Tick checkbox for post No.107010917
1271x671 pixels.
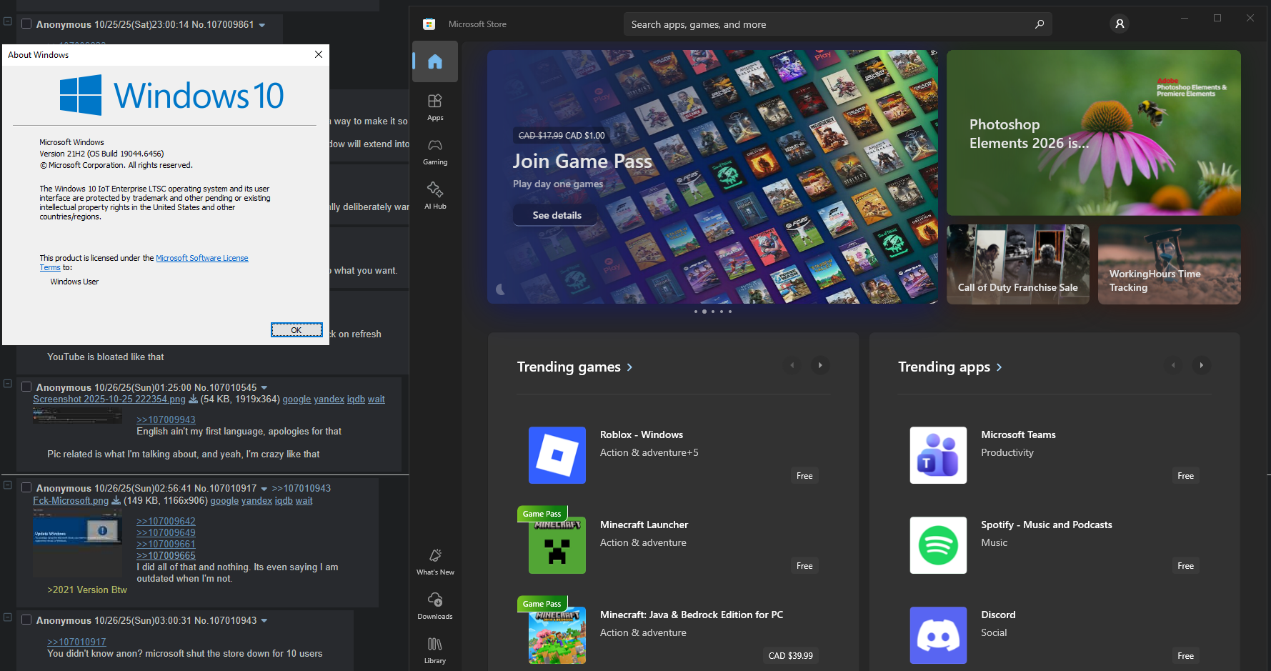[x=26, y=487]
